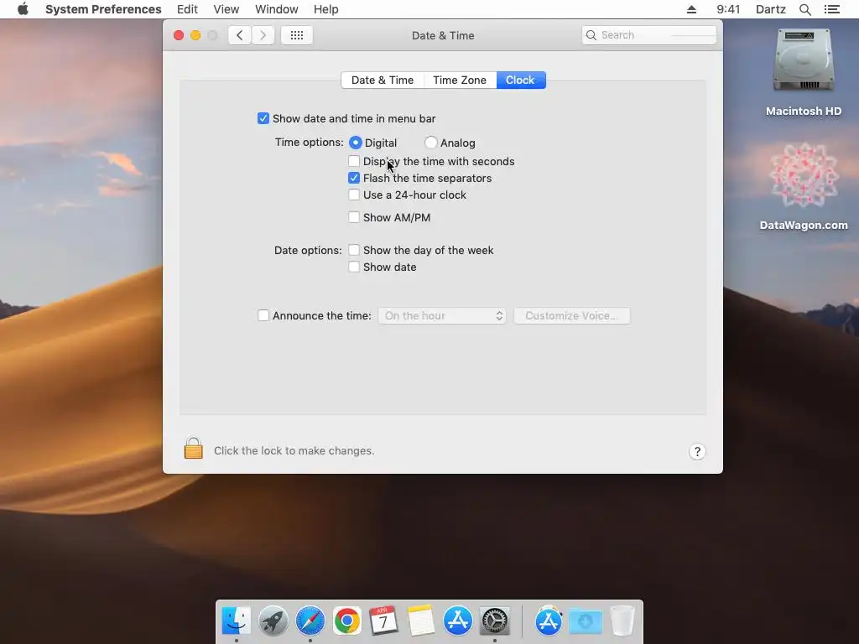Toggle Show date and time in menu bar
Screen dimensions: 859x644
pos(263,118)
